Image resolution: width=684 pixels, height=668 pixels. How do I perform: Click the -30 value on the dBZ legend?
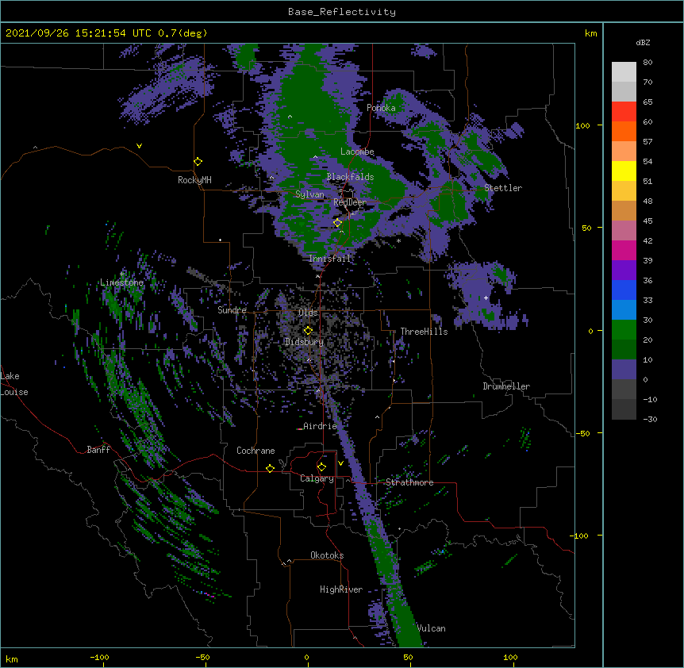click(x=650, y=419)
